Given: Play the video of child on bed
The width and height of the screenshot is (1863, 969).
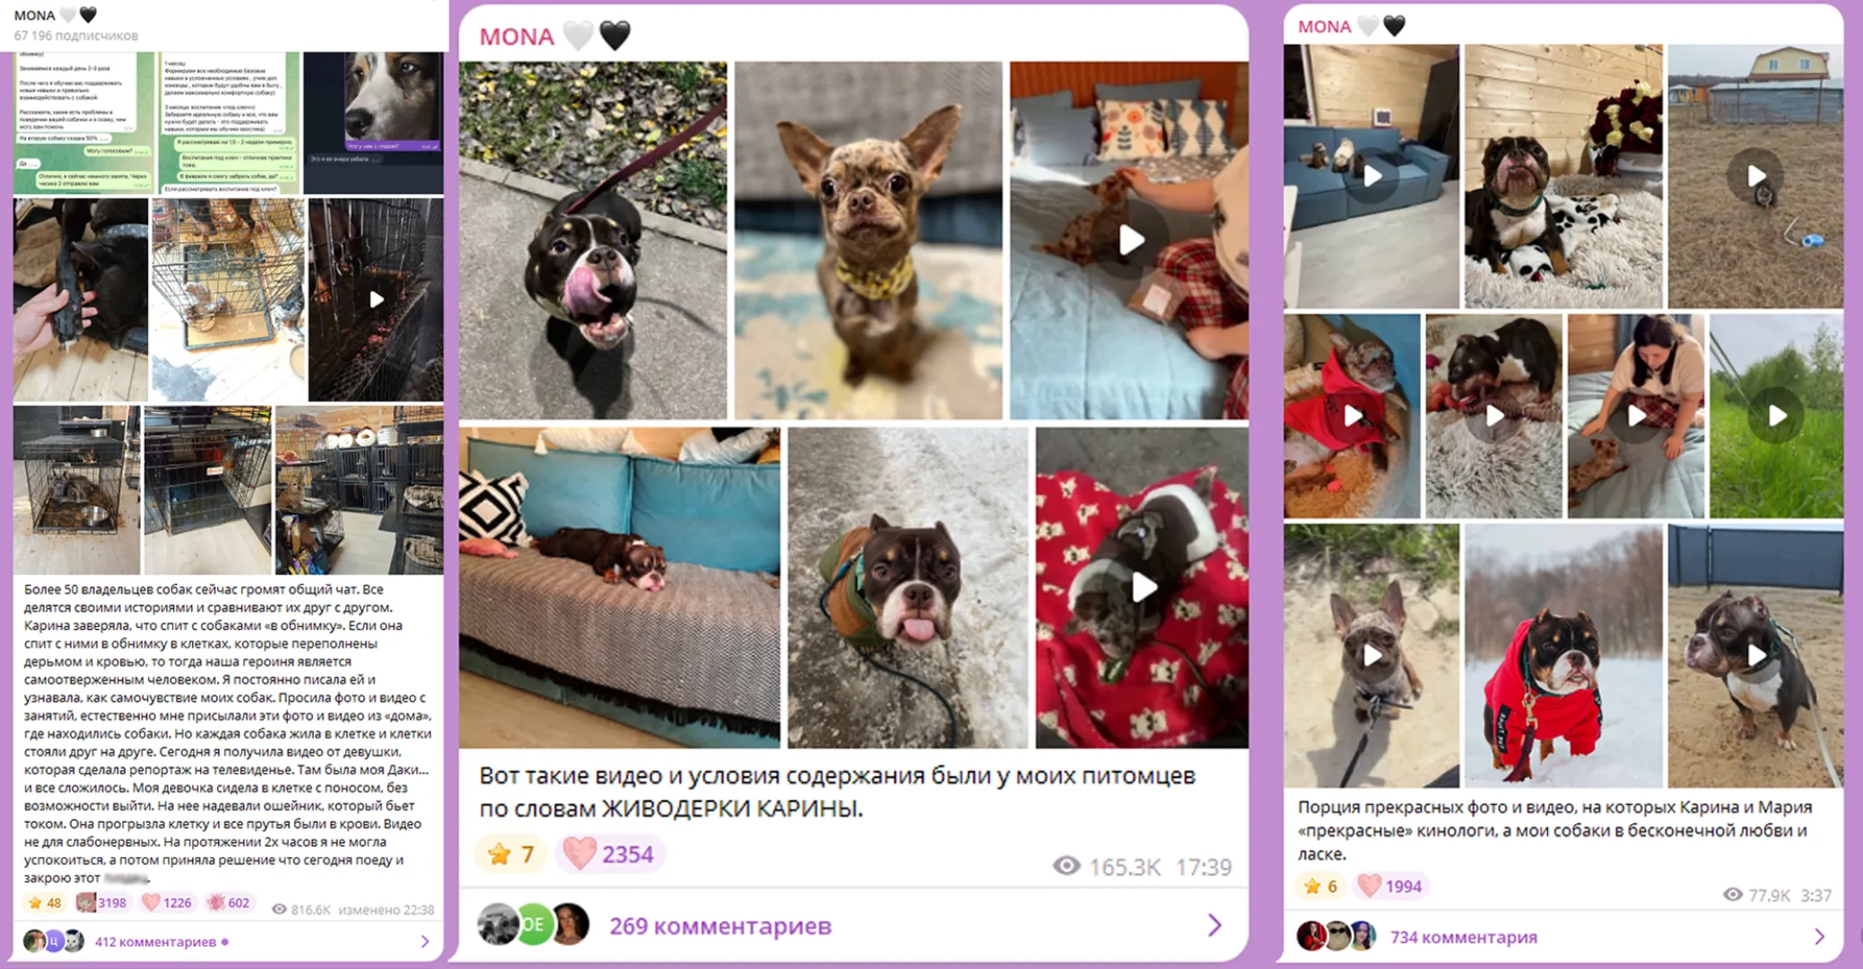Looking at the screenshot, I should (1130, 240).
